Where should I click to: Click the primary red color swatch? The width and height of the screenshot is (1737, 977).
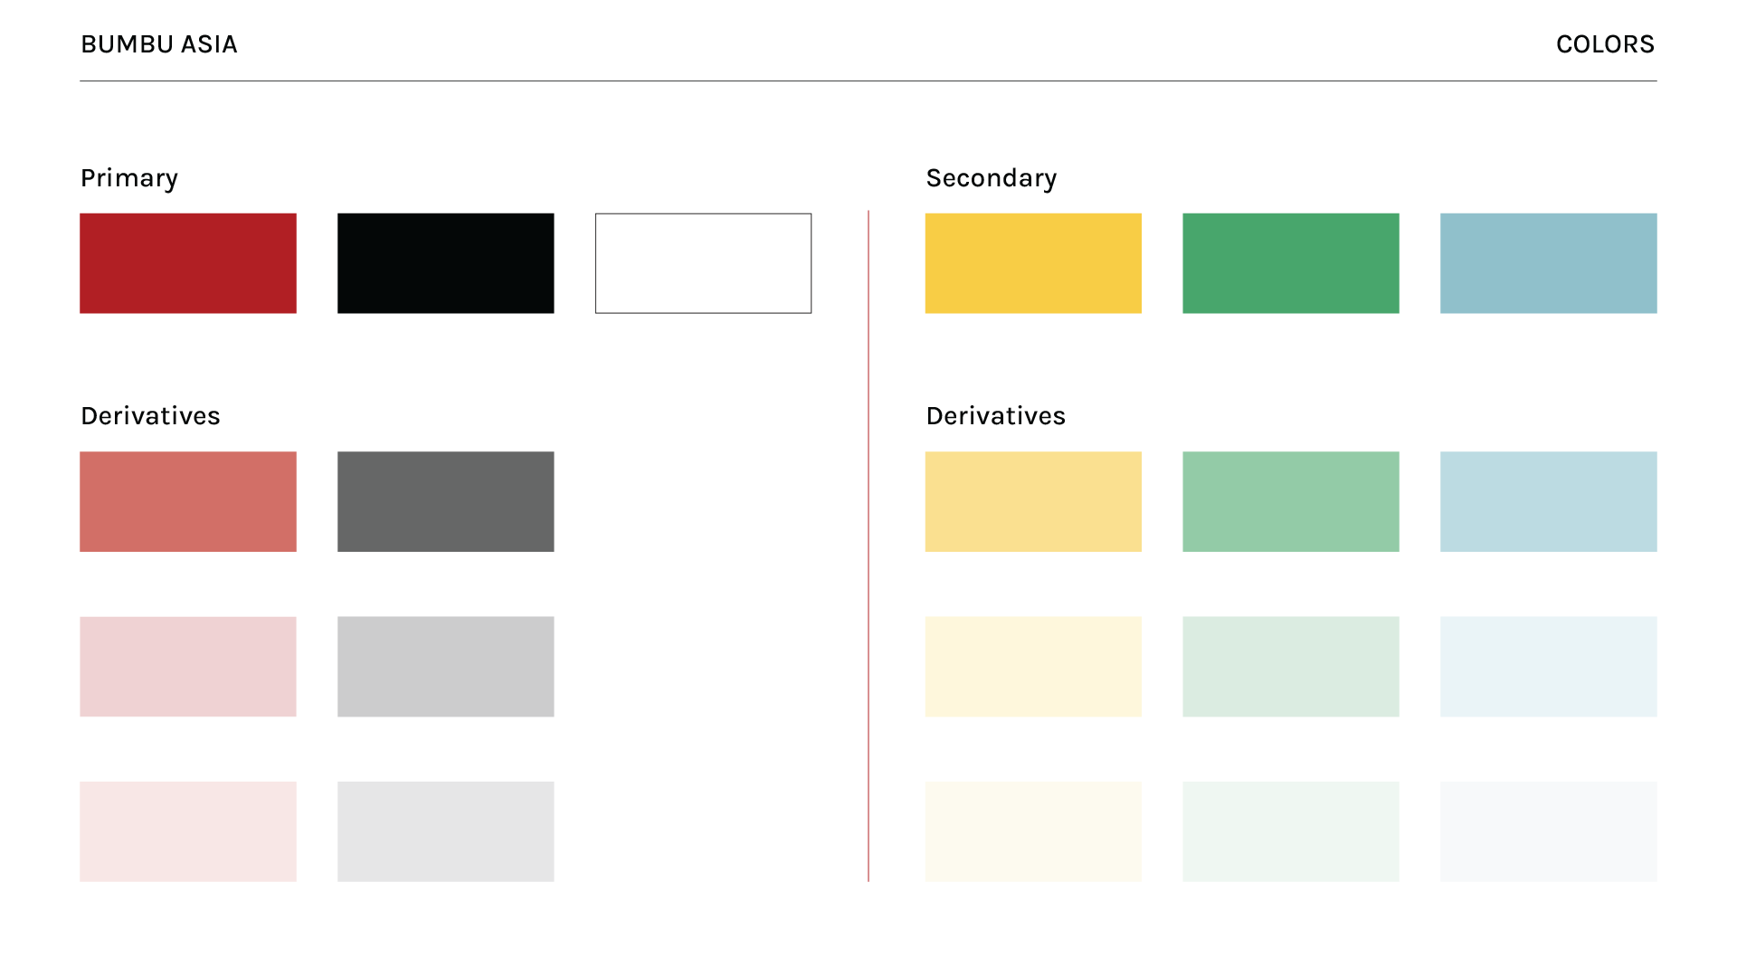[188, 263]
